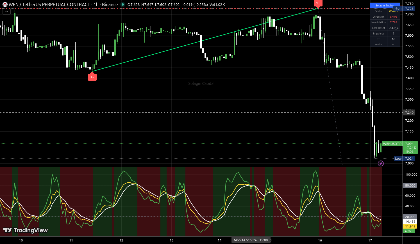The height and width of the screenshot is (244, 420).
Task: Click the TF value "60"
Action: point(393,39)
